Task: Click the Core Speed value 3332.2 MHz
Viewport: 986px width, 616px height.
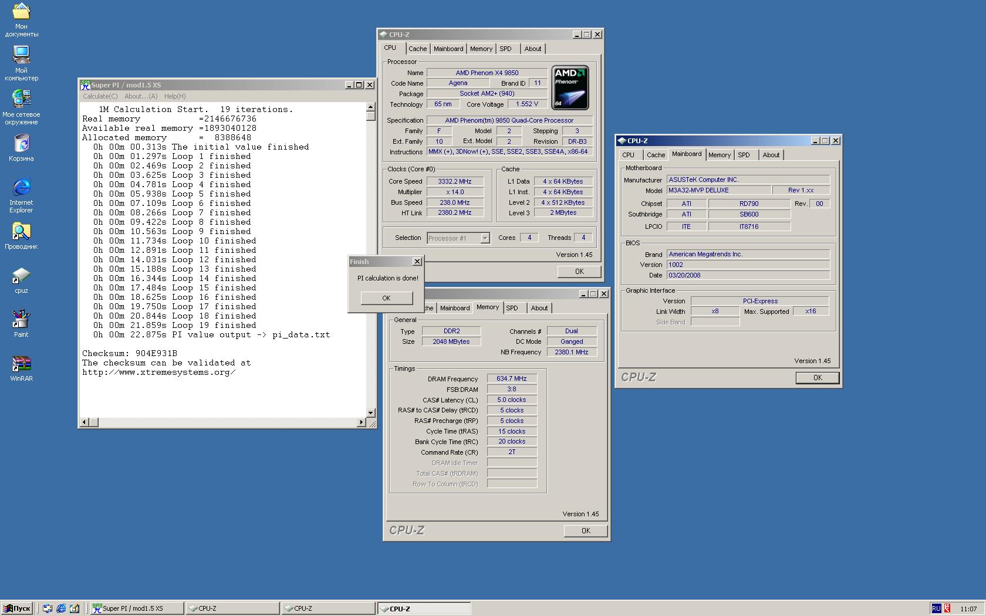Action: (x=455, y=181)
